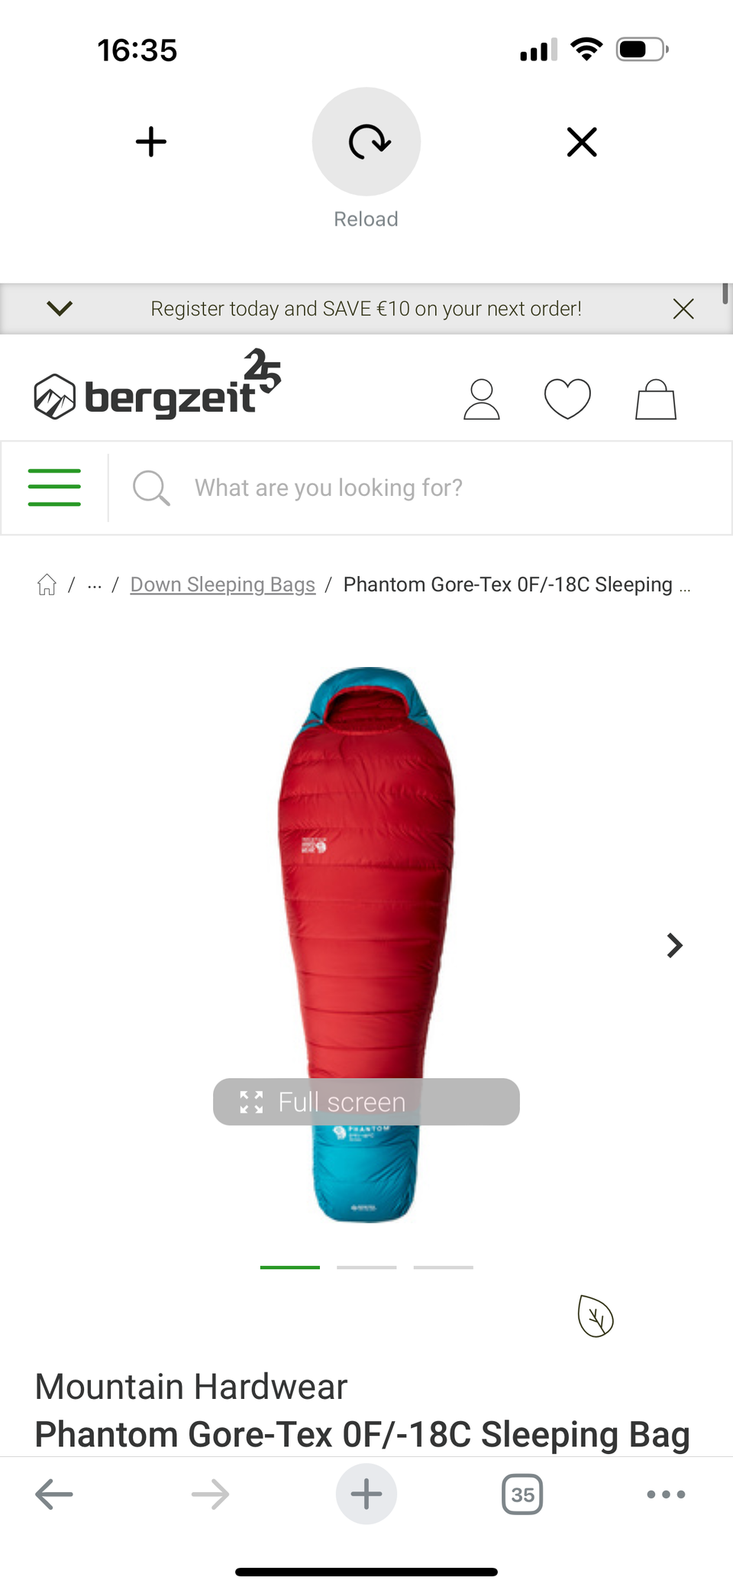Open new tab with top plus icon
733x1590 pixels.
[x=151, y=141]
